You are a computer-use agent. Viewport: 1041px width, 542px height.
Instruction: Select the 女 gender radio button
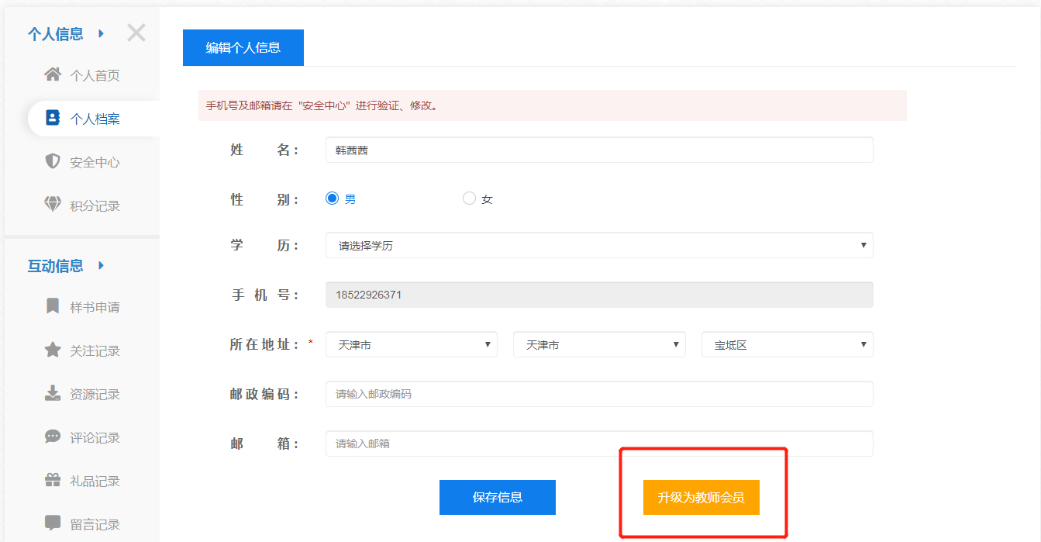[x=469, y=199]
